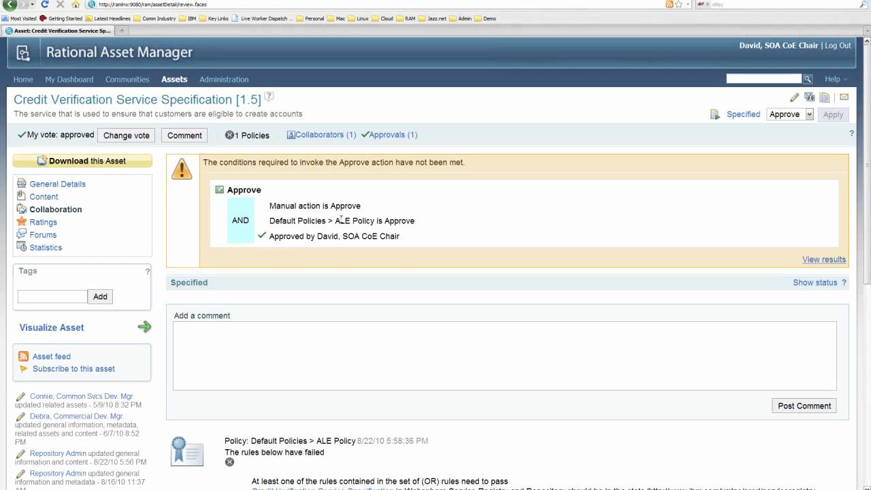
Task: Click the warning triangle icon
Action: [x=182, y=169]
